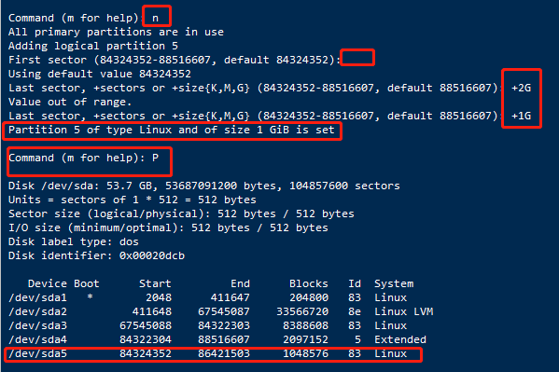Click the '88516607' end value of sda4

coord(224,339)
